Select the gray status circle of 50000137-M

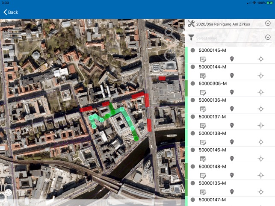(193, 117)
